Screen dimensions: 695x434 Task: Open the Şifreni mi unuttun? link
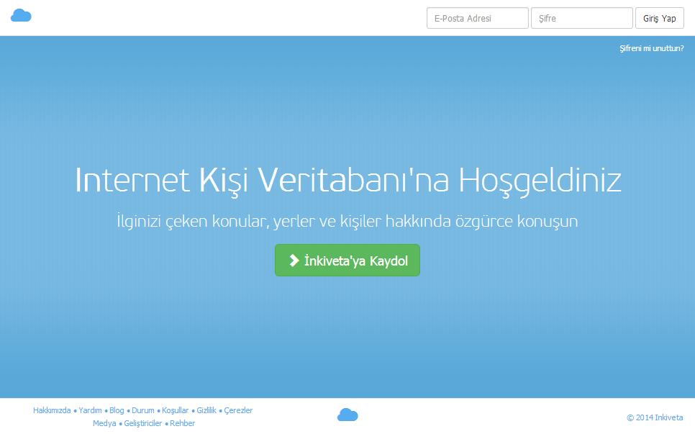pos(652,48)
